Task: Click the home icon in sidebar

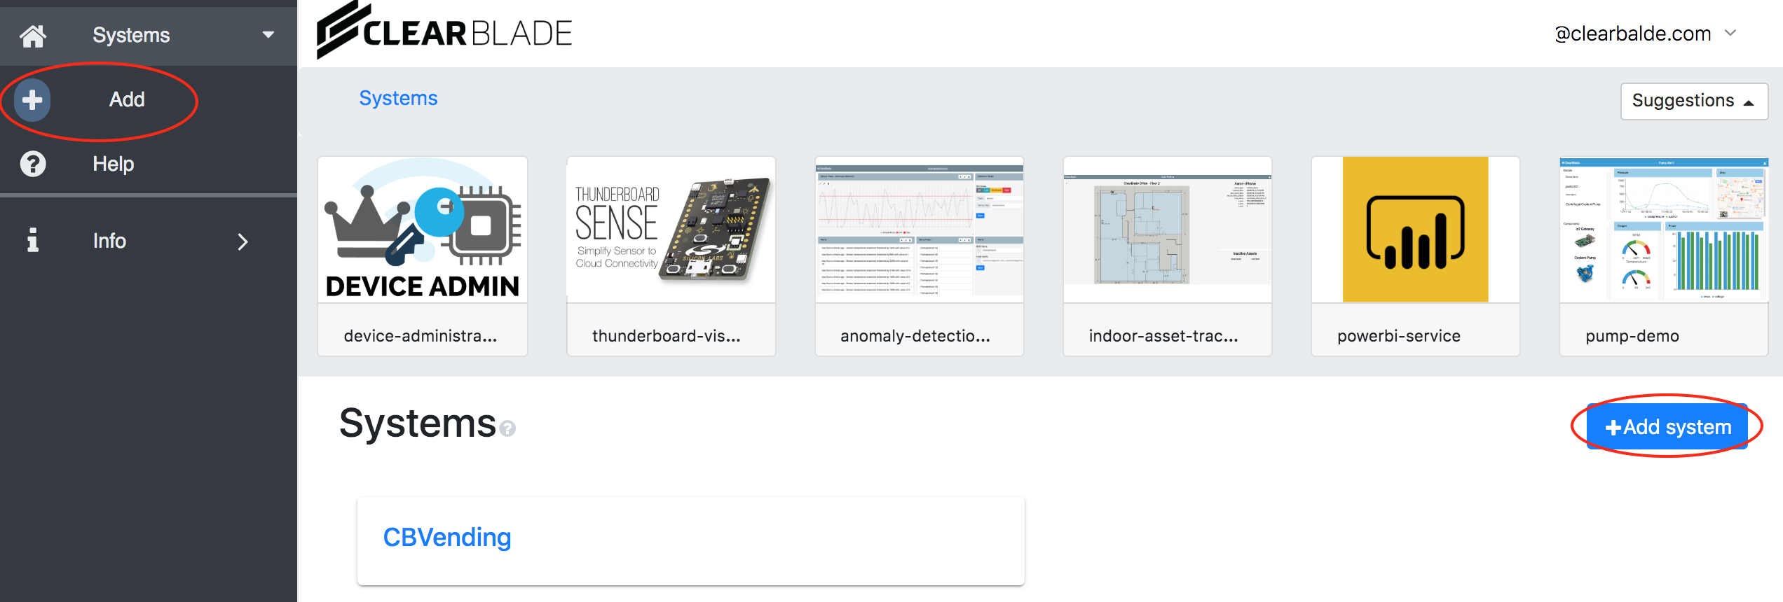Action: pyautogui.click(x=32, y=35)
